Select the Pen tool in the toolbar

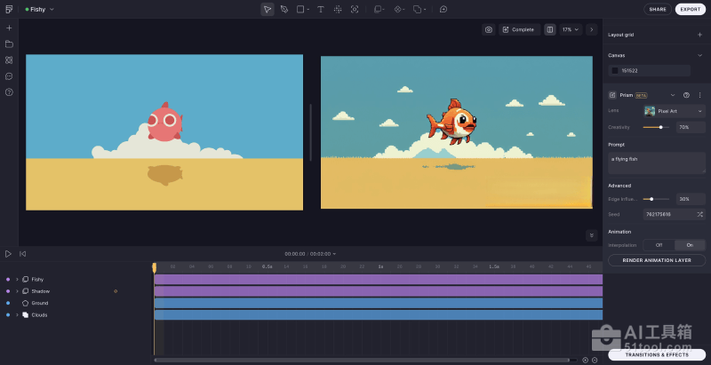pyautogui.click(x=284, y=9)
